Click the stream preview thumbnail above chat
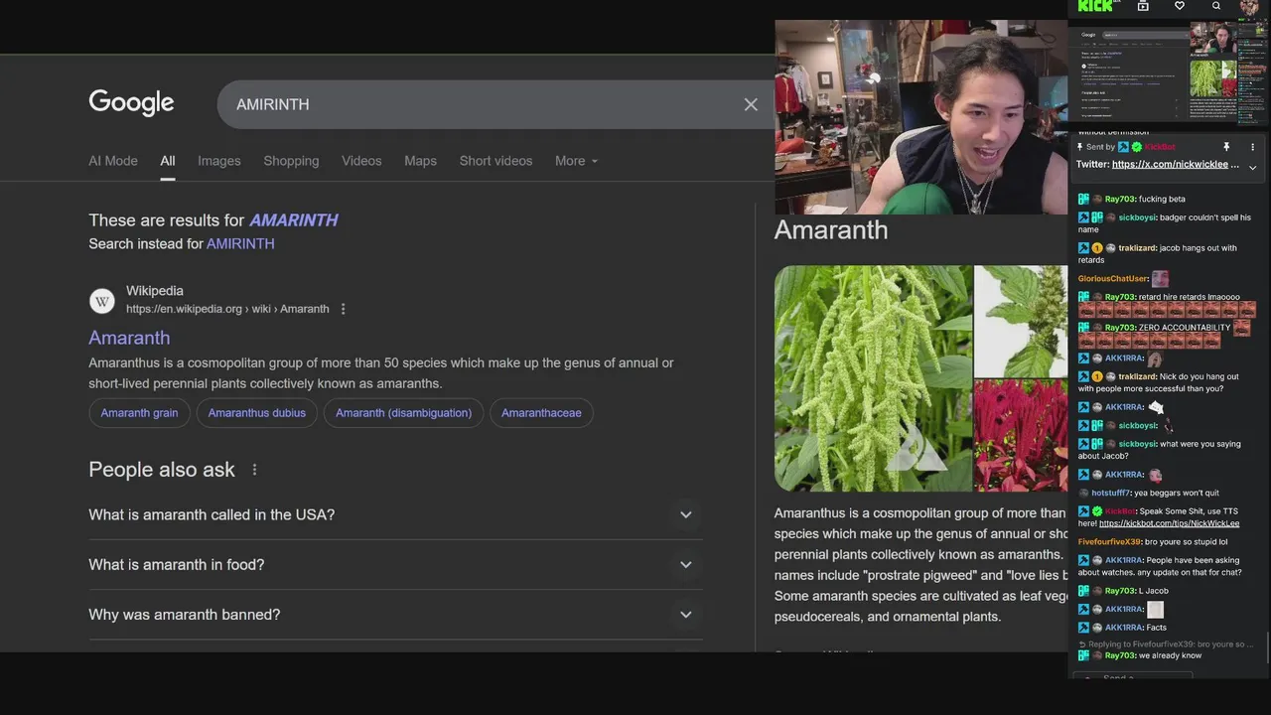The height and width of the screenshot is (715, 1271). coord(1169,73)
